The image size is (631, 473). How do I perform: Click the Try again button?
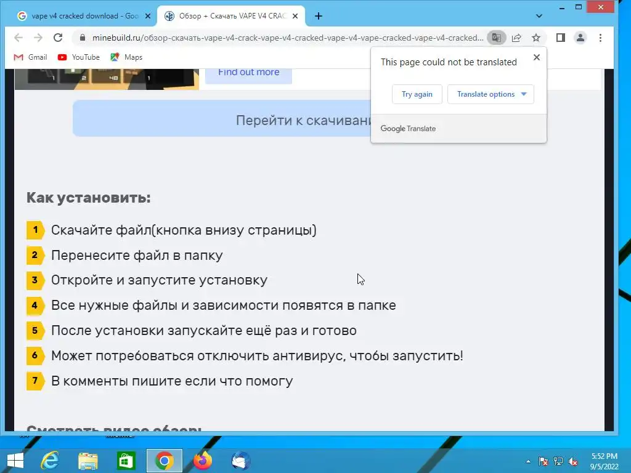(x=417, y=94)
